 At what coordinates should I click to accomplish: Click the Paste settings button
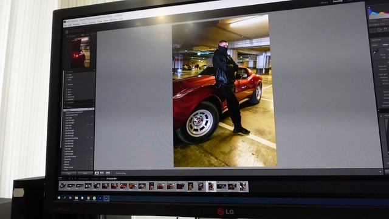pos(85,173)
